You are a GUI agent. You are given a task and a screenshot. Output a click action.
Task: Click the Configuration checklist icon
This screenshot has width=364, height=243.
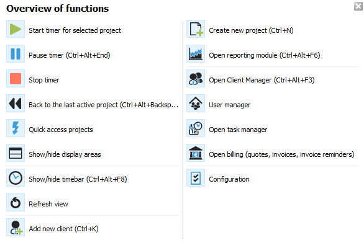(196, 178)
